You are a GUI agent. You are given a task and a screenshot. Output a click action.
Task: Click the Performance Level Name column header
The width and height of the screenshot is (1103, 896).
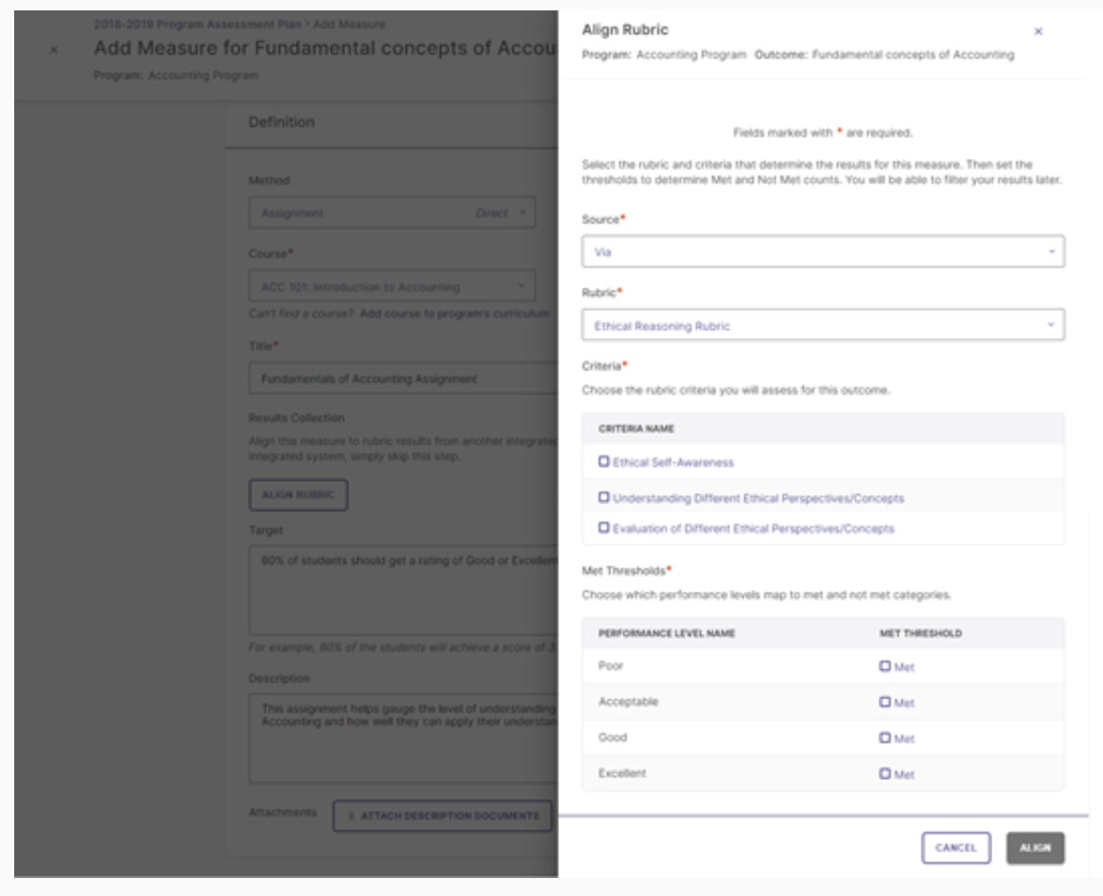[666, 634]
